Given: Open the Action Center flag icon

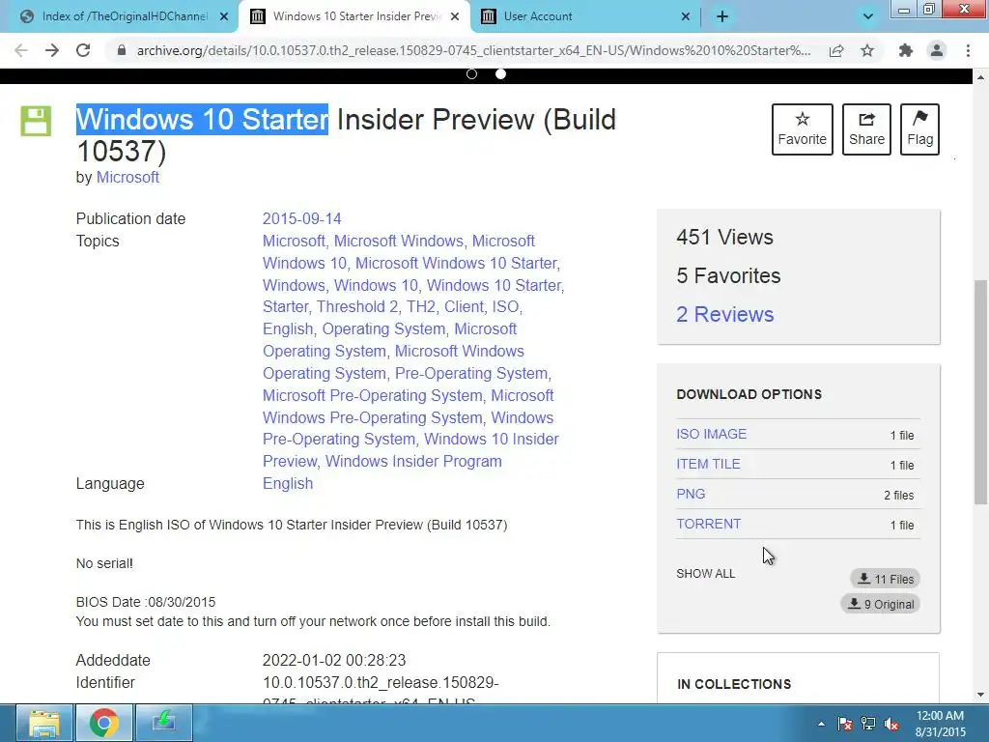Looking at the screenshot, I should [845, 724].
